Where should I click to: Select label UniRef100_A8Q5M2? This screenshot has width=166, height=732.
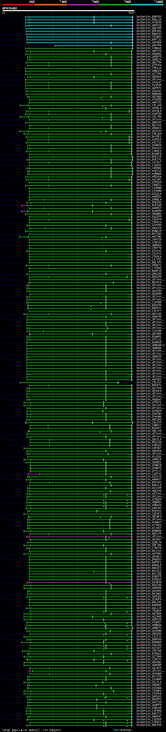[149, 54]
